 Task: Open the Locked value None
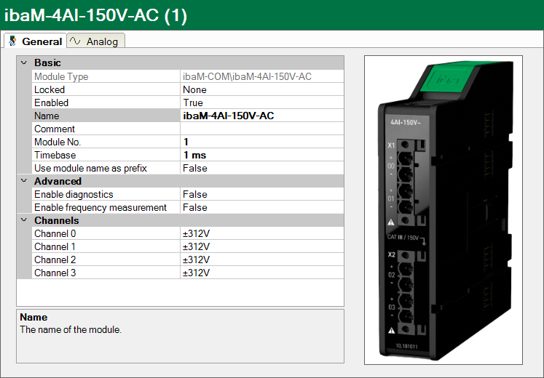(262, 89)
